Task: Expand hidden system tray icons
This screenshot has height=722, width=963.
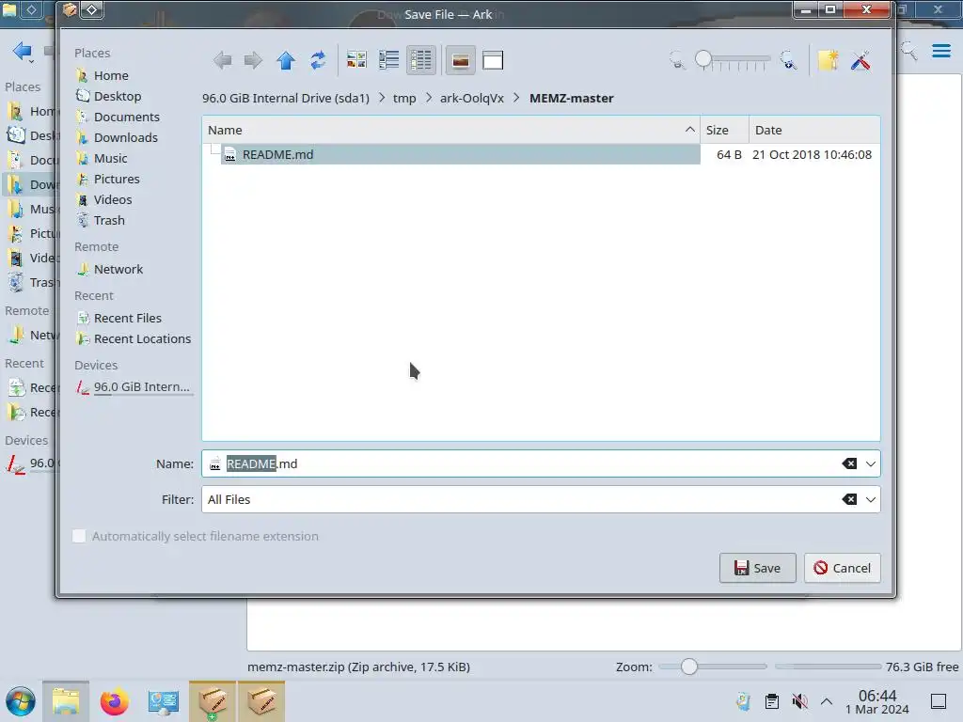Action: (x=827, y=701)
